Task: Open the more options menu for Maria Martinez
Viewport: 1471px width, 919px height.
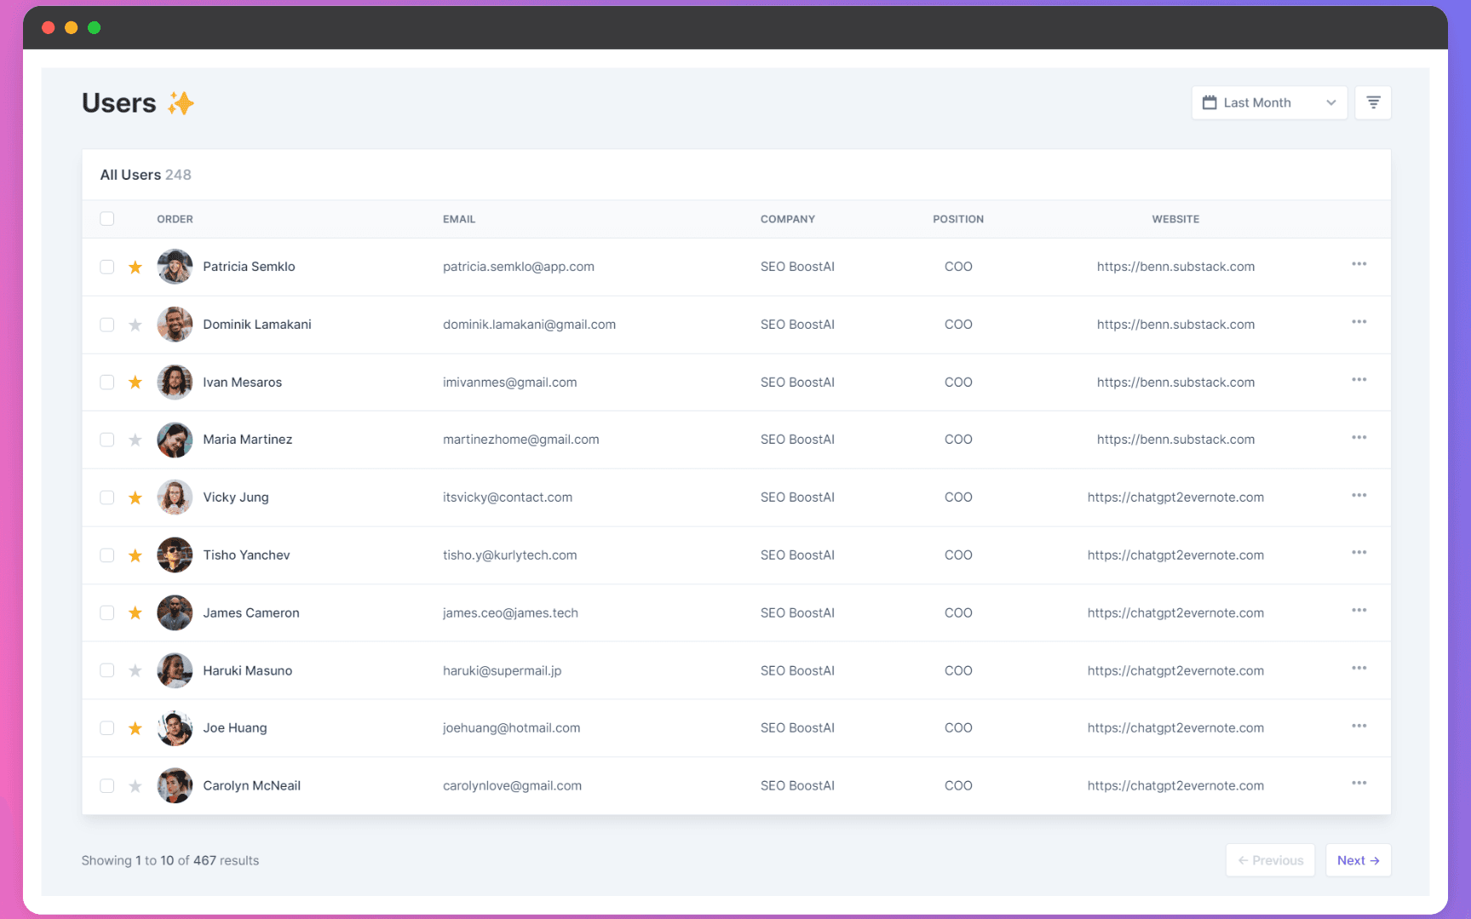Action: pyautogui.click(x=1359, y=437)
